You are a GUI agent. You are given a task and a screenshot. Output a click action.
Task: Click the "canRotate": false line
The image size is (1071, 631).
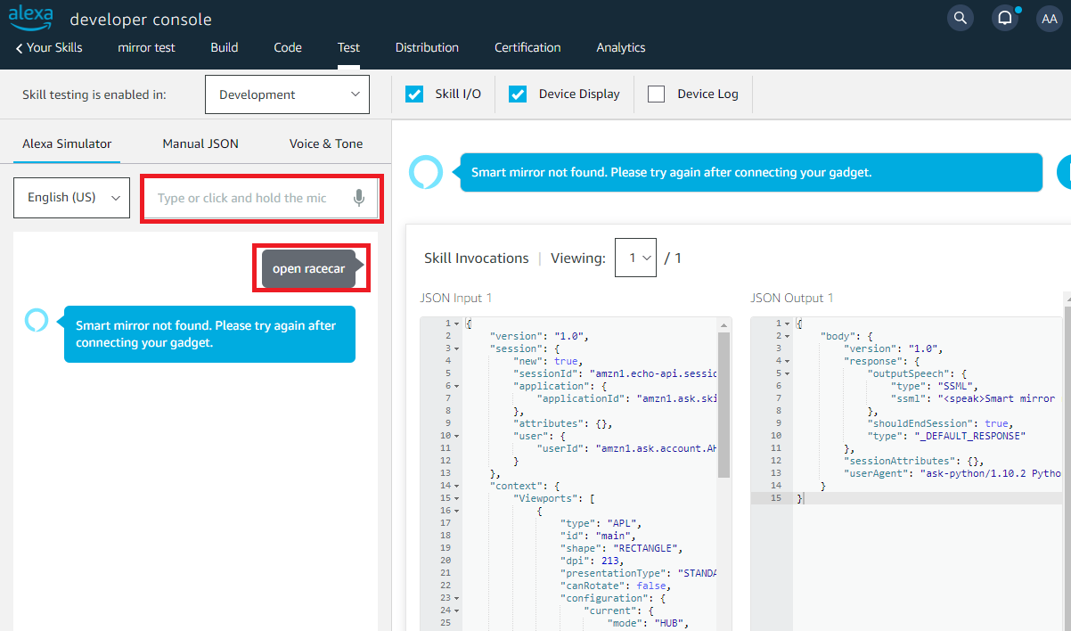(x=615, y=586)
